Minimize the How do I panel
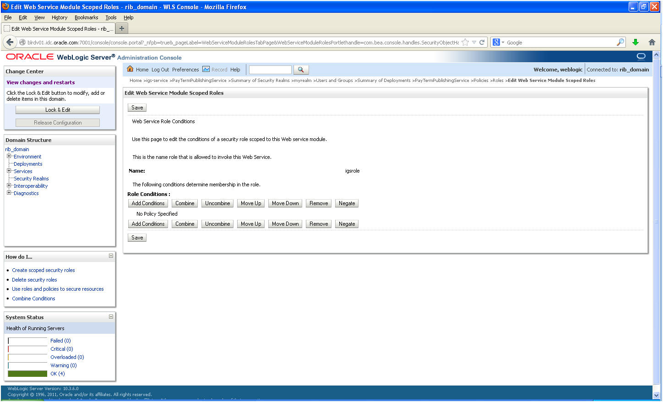 coord(111,256)
